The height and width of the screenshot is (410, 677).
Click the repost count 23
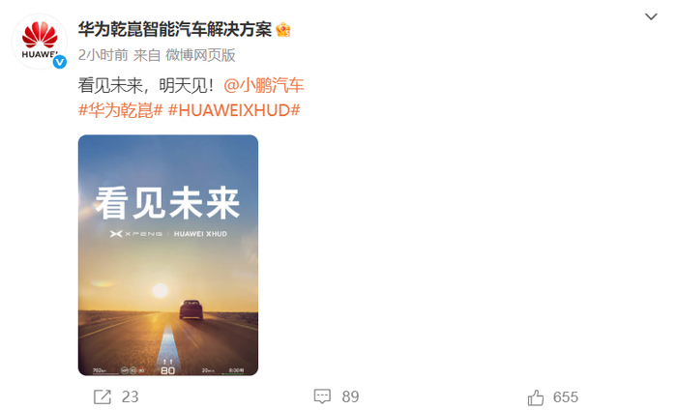[x=130, y=396]
